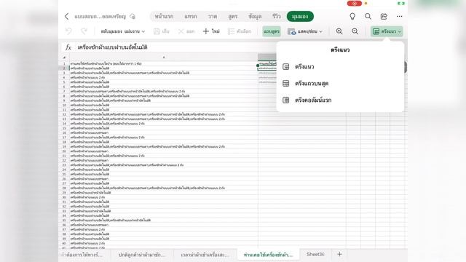Go back using the back chevron
Image resolution: width=466 pixels, height=262 pixels.
coord(66,16)
